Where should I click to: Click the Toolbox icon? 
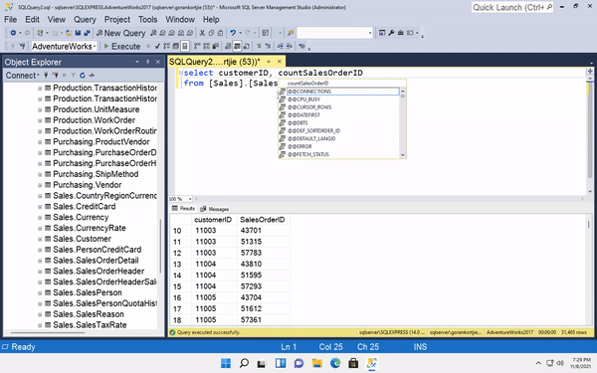(401, 33)
